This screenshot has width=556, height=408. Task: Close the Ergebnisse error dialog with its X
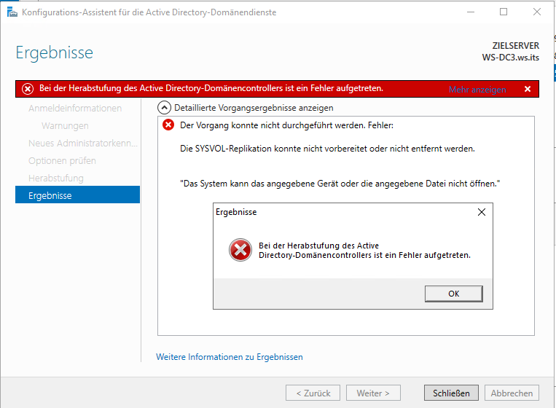tap(482, 212)
